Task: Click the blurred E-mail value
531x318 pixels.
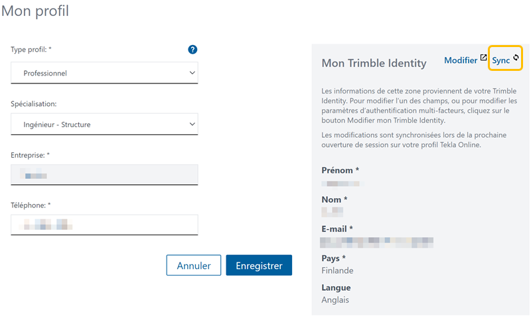Action: tap(376, 241)
